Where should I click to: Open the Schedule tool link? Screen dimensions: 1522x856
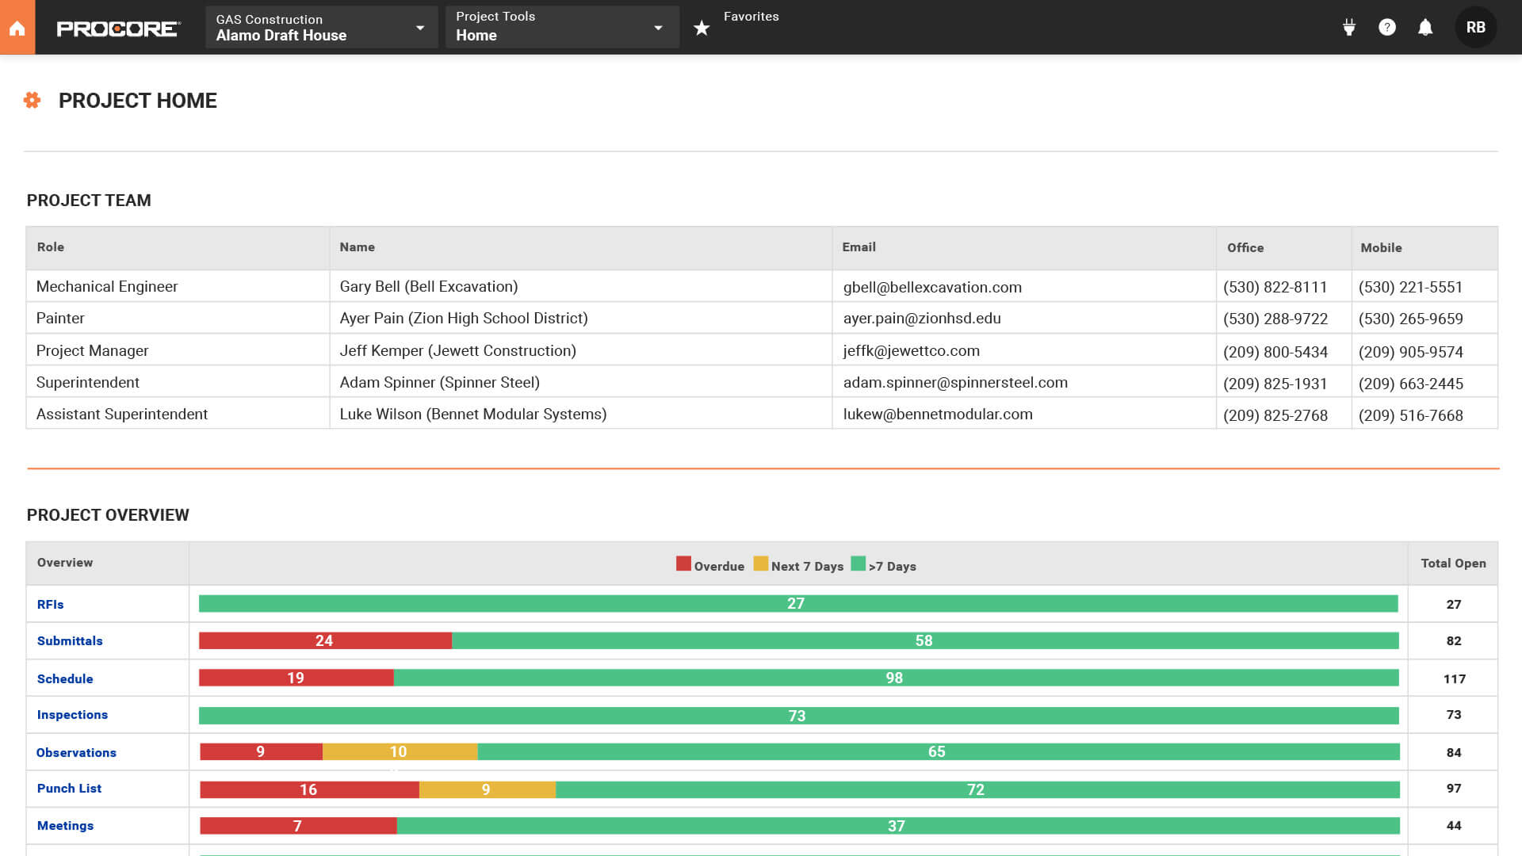point(65,678)
